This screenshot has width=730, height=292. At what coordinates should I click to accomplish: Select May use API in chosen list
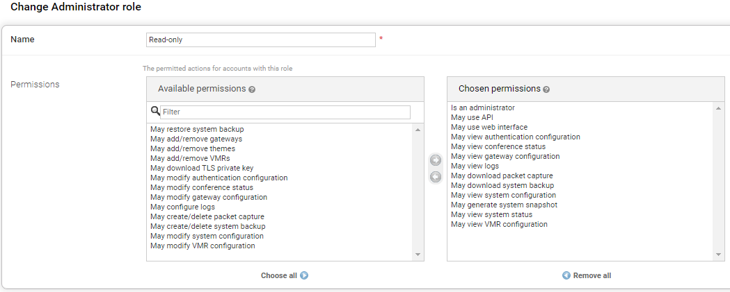tap(472, 117)
